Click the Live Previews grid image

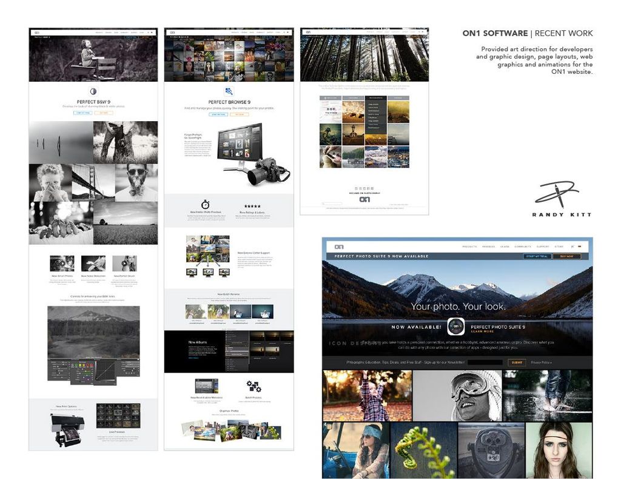(x=118, y=415)
